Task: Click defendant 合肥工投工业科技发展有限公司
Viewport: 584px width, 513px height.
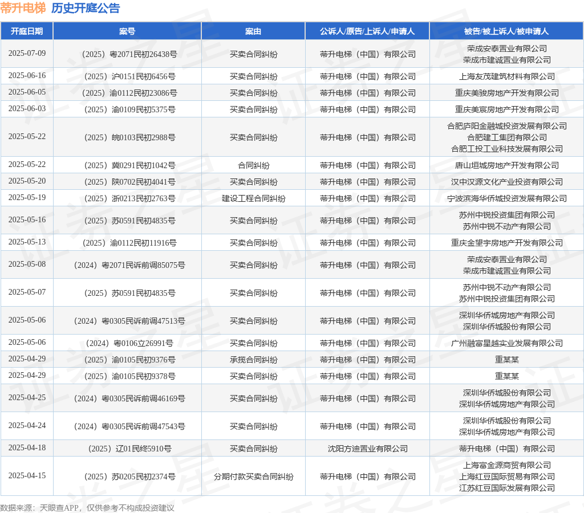Action: pyautogui.click(x=506, y=149)
